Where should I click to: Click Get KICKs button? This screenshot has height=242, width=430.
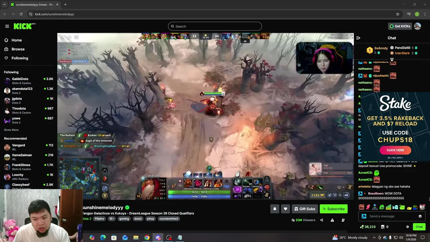(x=400, y=26)
